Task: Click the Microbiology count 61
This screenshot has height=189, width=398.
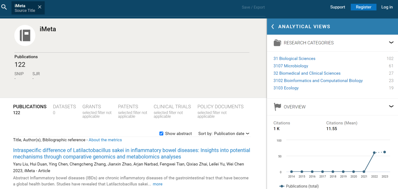Action: pos(391,66)
